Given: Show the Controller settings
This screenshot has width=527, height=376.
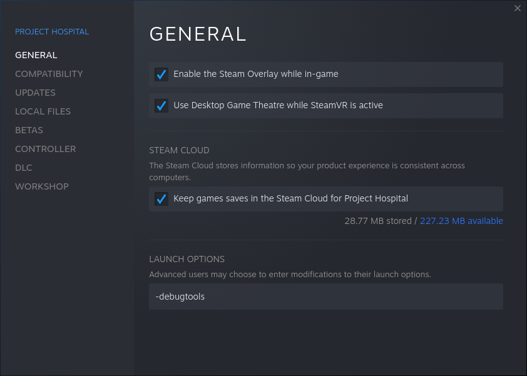Looking at the screenshot, I should [x=45, y=149].
